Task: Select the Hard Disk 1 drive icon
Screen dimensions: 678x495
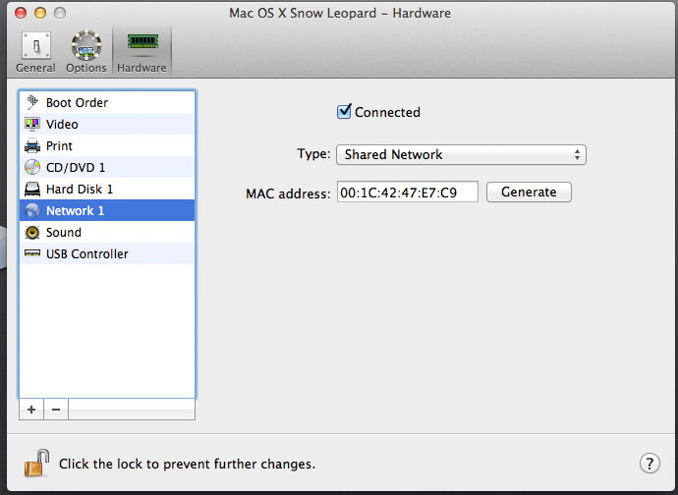Action: pyautogui.click(x=32, y=189)
